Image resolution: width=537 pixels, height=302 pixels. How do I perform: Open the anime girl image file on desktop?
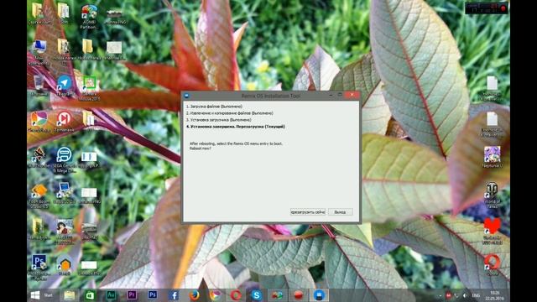coord(64,231)
